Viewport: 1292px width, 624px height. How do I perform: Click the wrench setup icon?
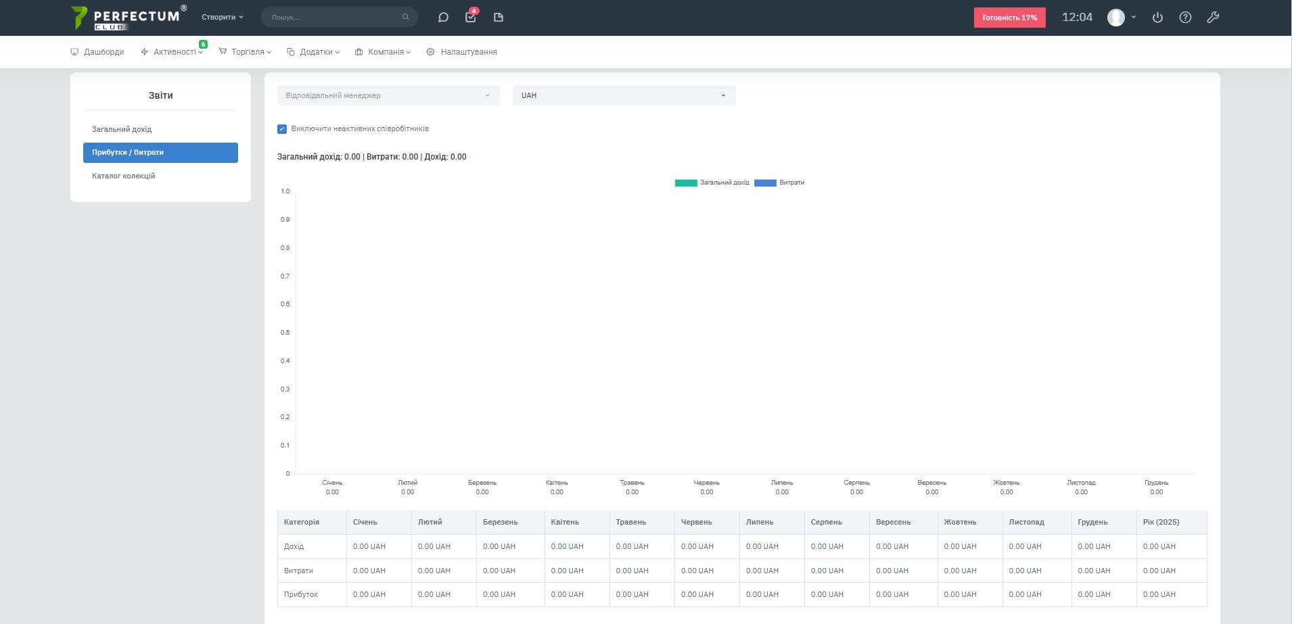click(1213, 18)
